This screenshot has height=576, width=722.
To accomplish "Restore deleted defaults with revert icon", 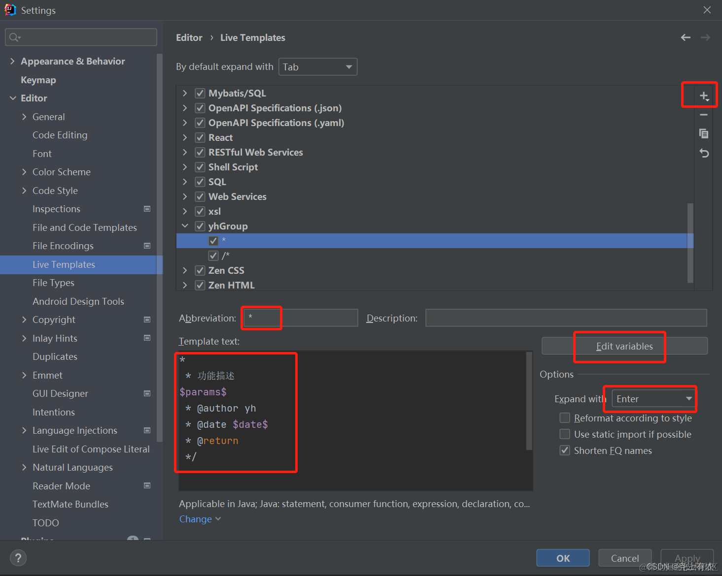I will (704, 153).
